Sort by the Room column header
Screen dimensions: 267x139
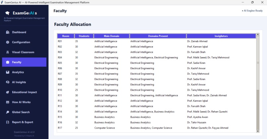coord(66,36)
